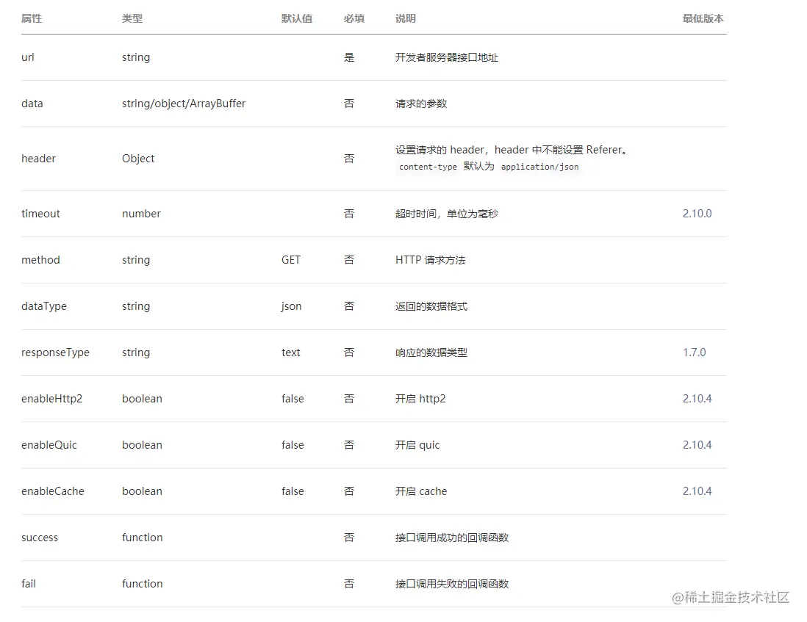This screenshot has width=807, height=622.
Task: Select the dataType property label
Action: [44, 306]
